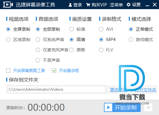Click the 画质设置 section heading
The height and width of the screenshot is (115, 159).
tap(82, 19)
